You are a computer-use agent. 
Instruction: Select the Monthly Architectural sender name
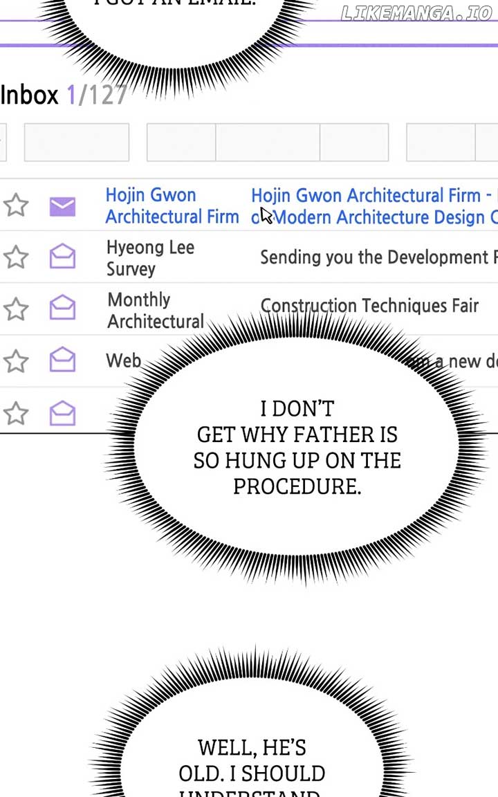[155, 309]
